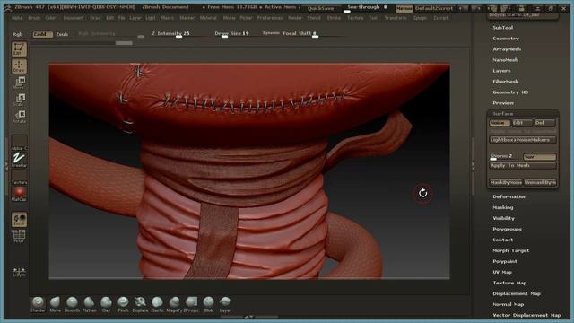Screen dimensions: 574x323
Task: Select the ZProject brush
Action: click(191, 304)
